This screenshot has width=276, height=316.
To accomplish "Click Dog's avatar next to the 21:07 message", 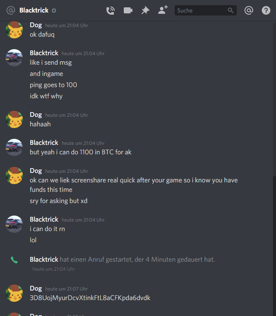I will point(14,293).
